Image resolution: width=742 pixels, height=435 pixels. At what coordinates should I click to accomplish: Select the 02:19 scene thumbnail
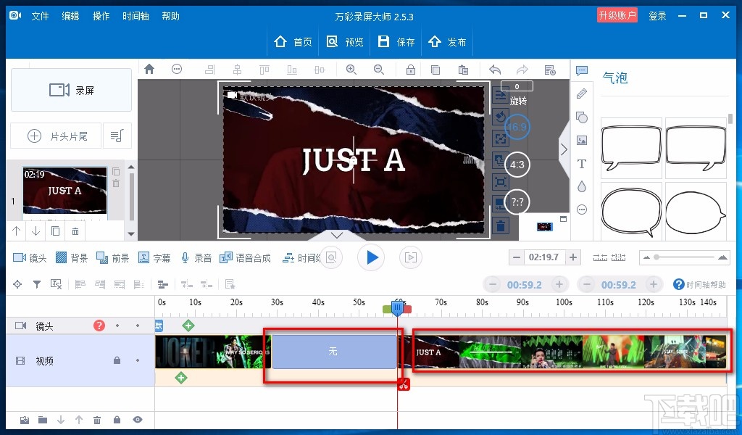click(x=64, y=191)
